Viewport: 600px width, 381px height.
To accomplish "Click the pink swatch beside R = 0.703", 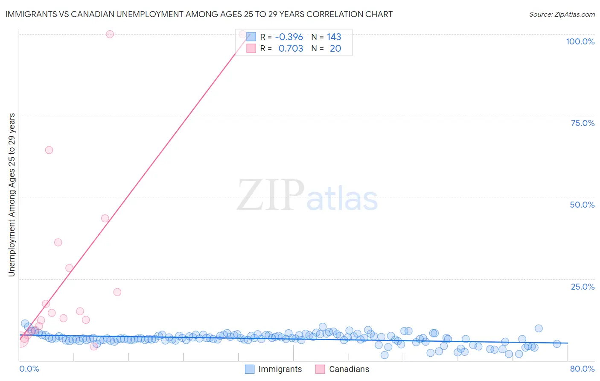I will click(x=251, y=48).
